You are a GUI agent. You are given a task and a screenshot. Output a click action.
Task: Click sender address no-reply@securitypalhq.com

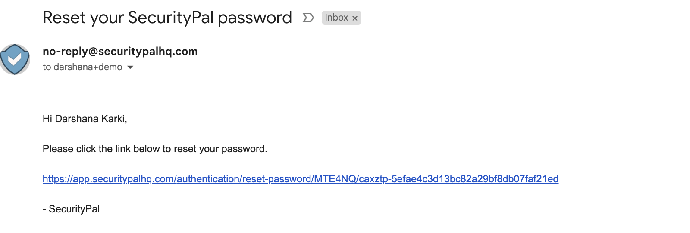pyautogui.click(x=120, y=51)
